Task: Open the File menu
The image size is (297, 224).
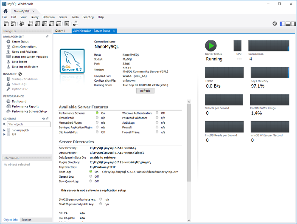Action: tap(5, 17)
